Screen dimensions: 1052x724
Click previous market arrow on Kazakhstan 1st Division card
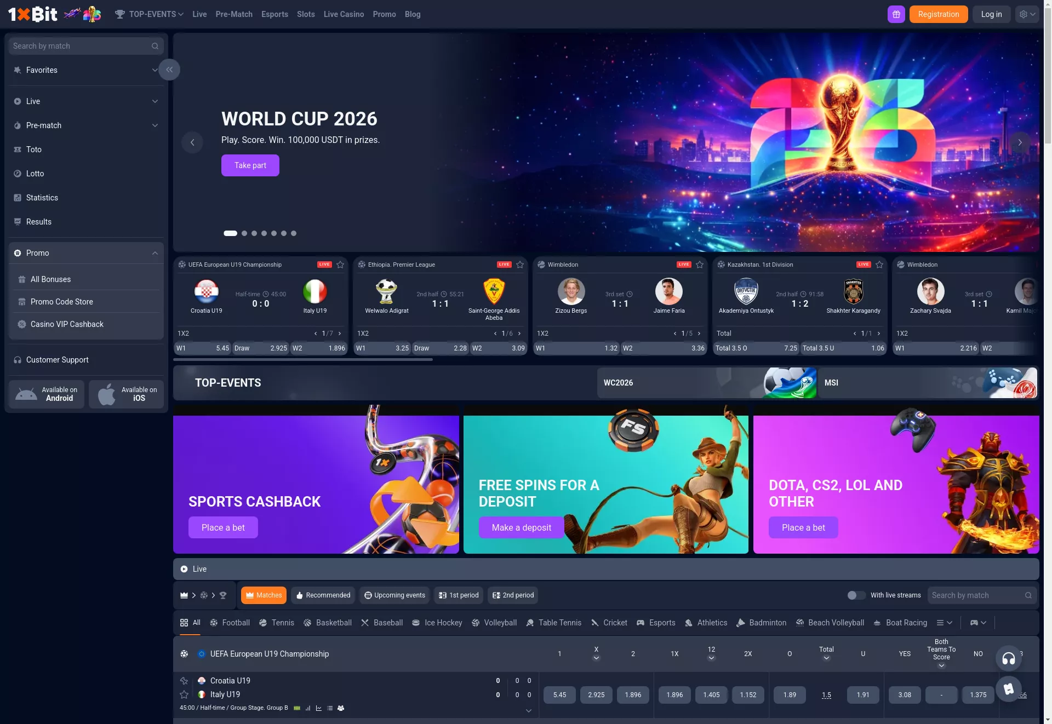(855, 334)
